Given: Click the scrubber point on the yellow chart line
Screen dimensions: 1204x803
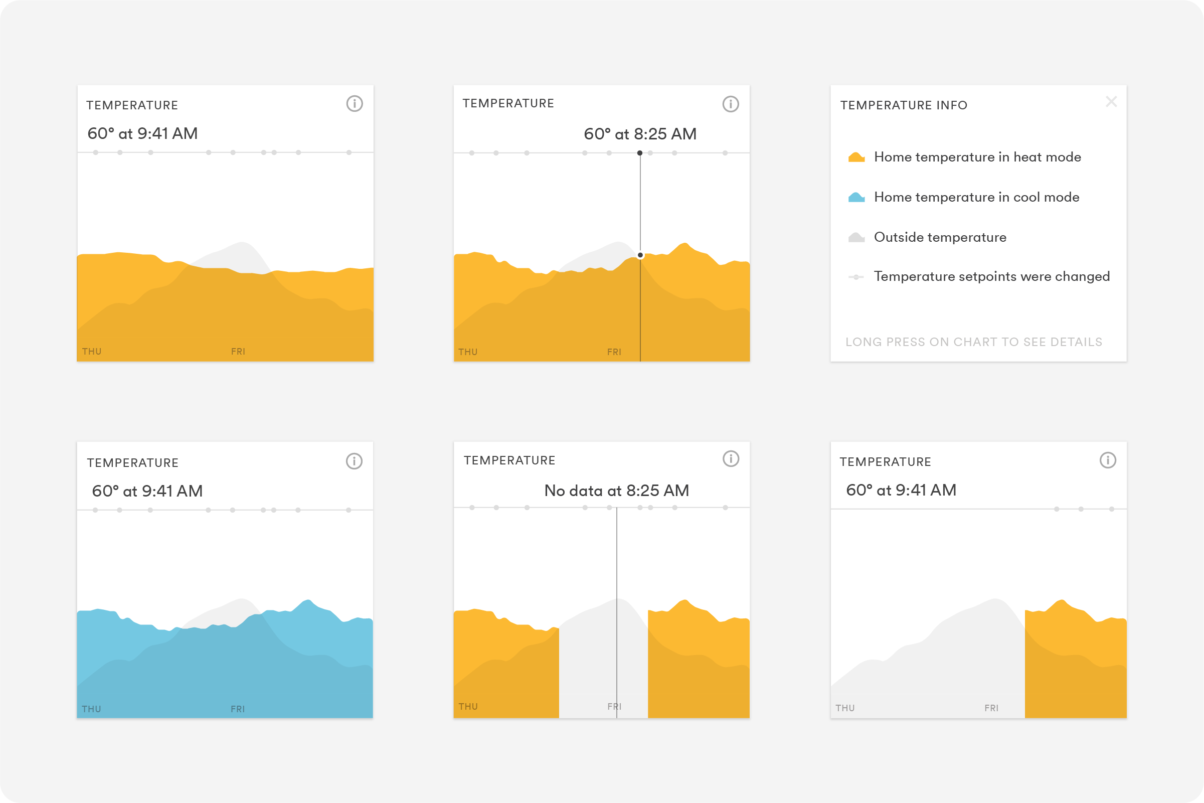Looking at the screenshot, I should tap(640, 255).
